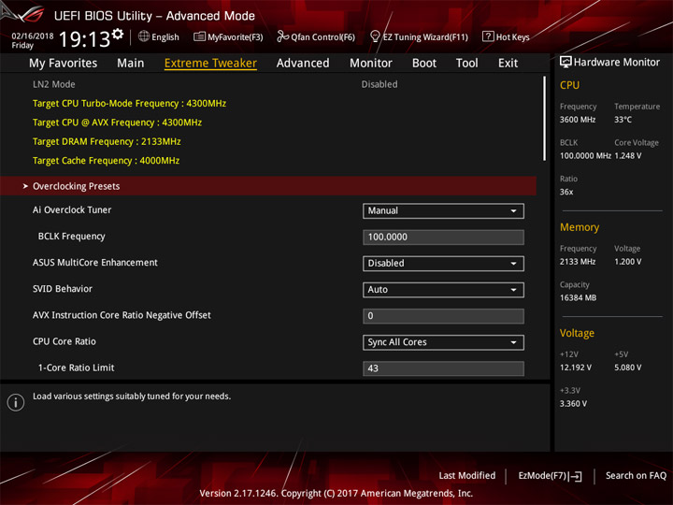The width and height of the screenshot is (673, 505).
Task: Click the ASUS MultiCore Enhancement label
Action: click(95, 263)
